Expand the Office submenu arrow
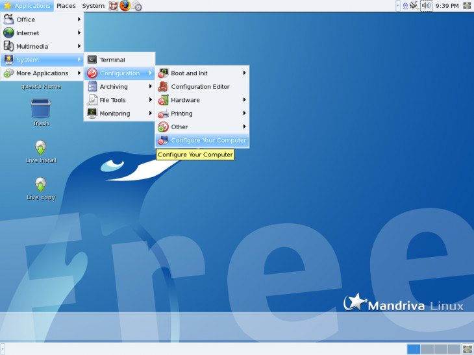Screen dimensions: 474x355 click(79, 19)
